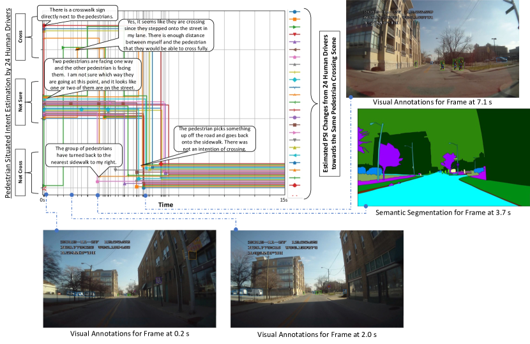Click the 'There is a crosswalk sign' callout
530x344 pixels.
[77, 13]
